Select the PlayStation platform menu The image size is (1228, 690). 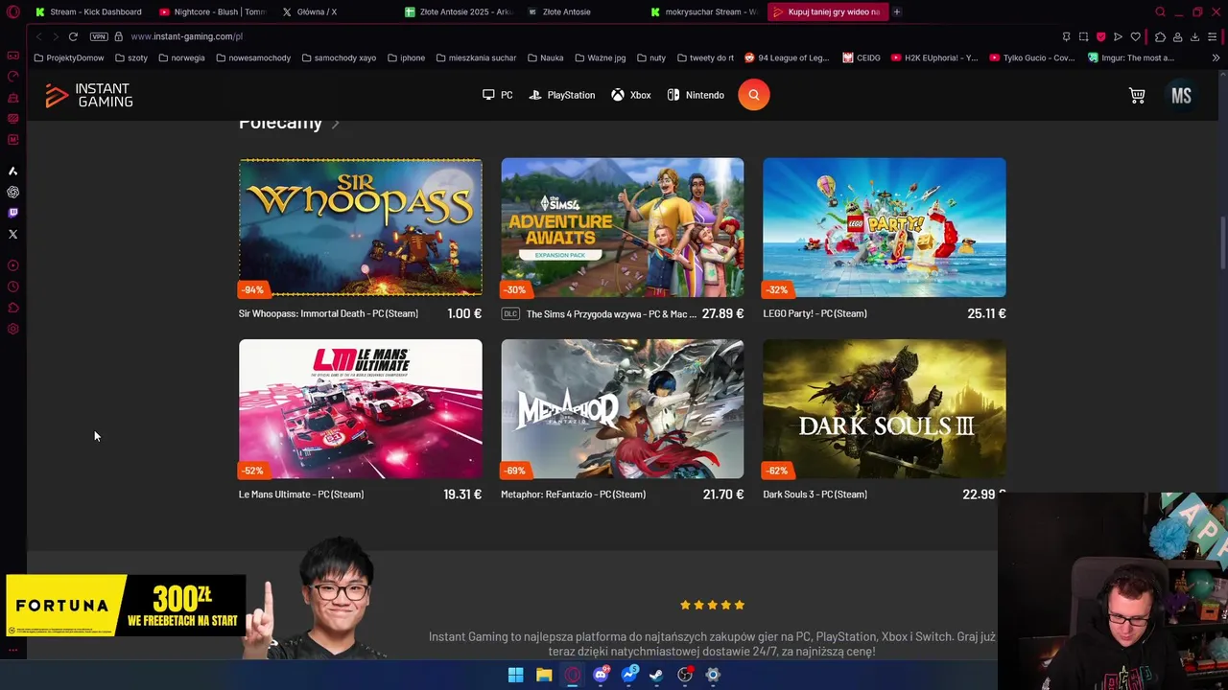[562, 95]
